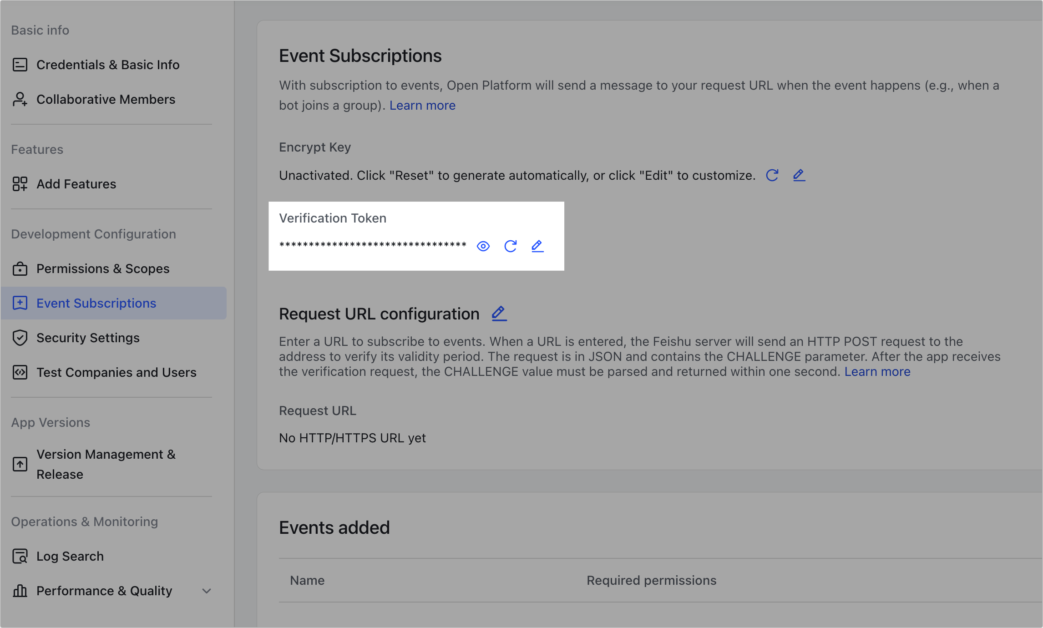The height and width of the screenshot is (628, 1043).
Task: Click Performance & Quality menu item
Action: point(104,591)
